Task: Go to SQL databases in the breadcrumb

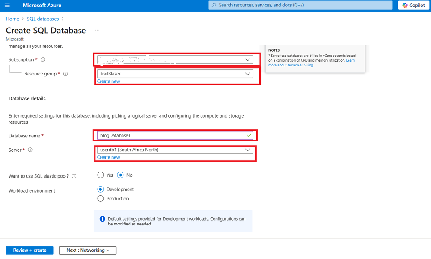Action: coord(43,19)
